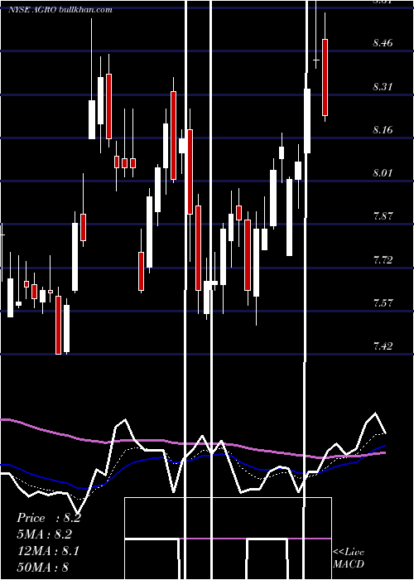The image size is (414, 580).
Task: Click the 50MA : 8 legend entry
Action: click(43, 568)
